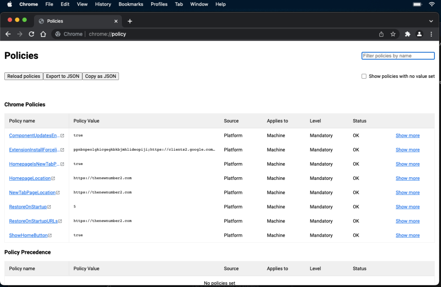Screen dimensions: 441x287
Task: Expand ExtensionInstallForceli… row with Show more
Action: 407,150
